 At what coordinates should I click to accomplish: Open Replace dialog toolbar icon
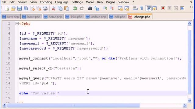pos(97,8)
